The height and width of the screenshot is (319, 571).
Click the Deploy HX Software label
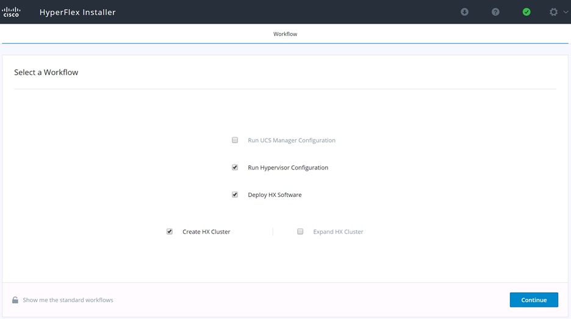(275, 195)
